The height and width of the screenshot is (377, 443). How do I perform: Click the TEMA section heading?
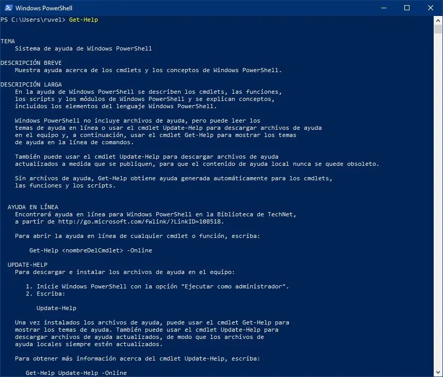pos(8,41)
